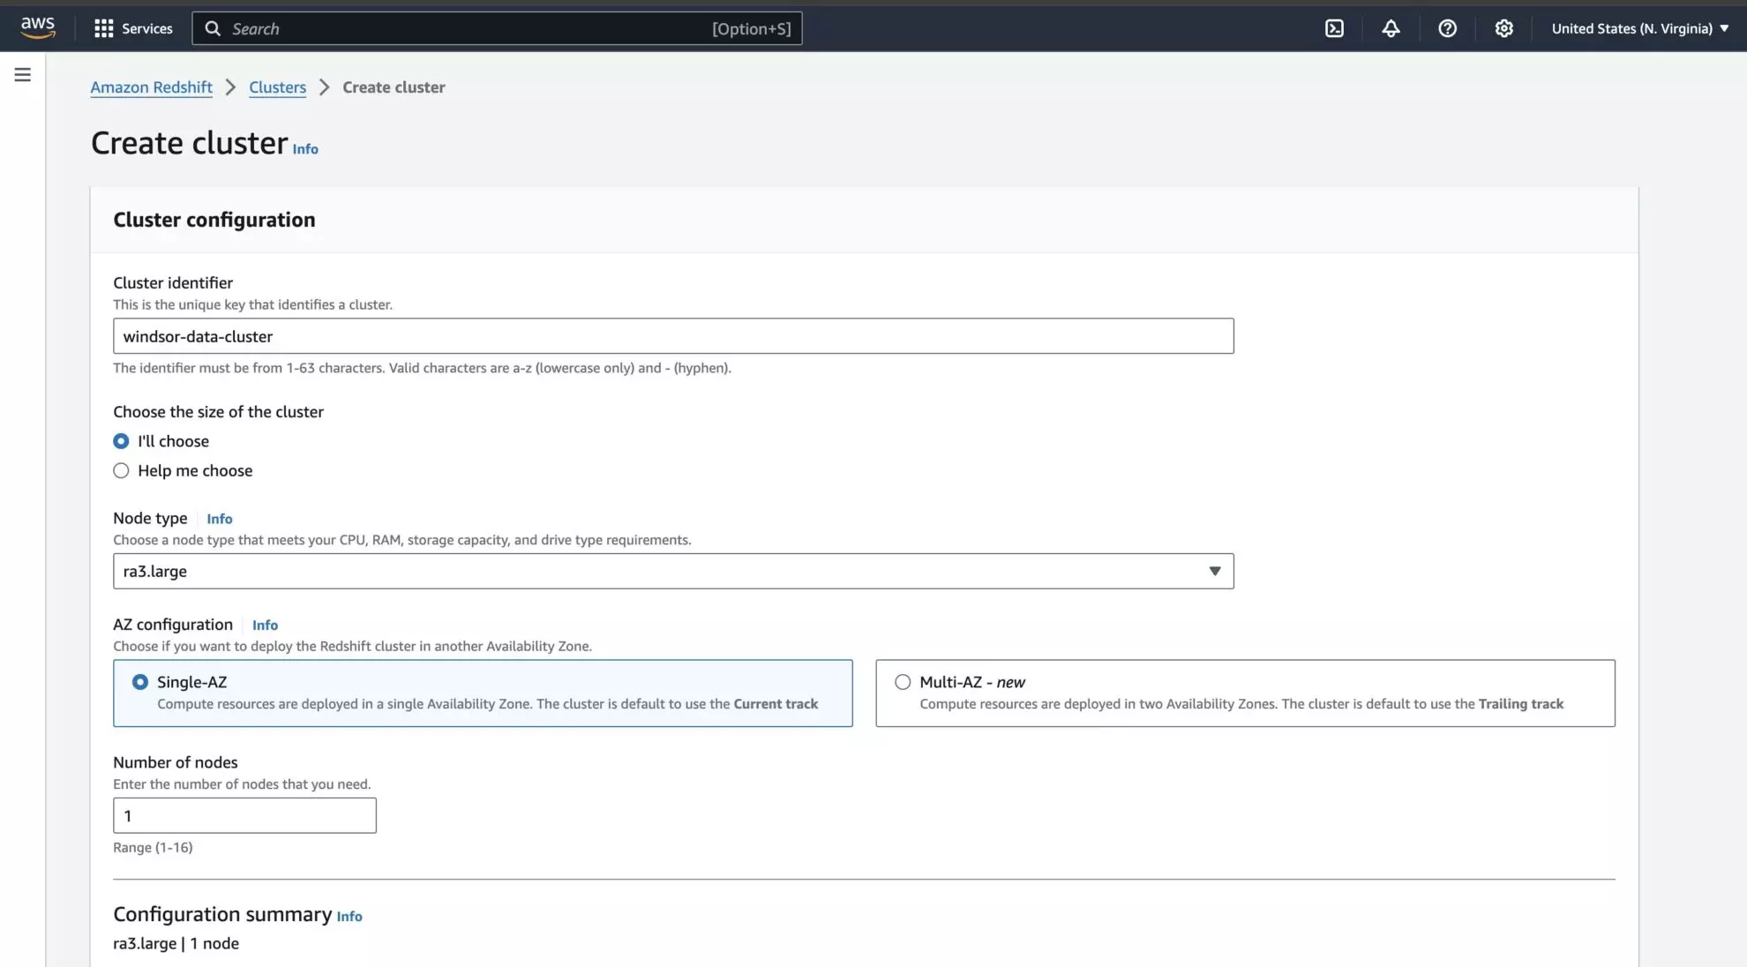1747x967 pixels.
Task: Open the ra3.large node type dropdown
Action: (x=673, y=572)
